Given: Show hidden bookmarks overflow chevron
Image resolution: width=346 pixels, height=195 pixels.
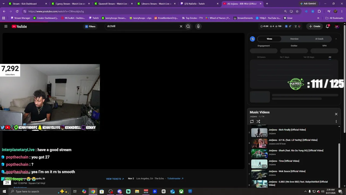Looking at the screenshot, I should [318, 18].
